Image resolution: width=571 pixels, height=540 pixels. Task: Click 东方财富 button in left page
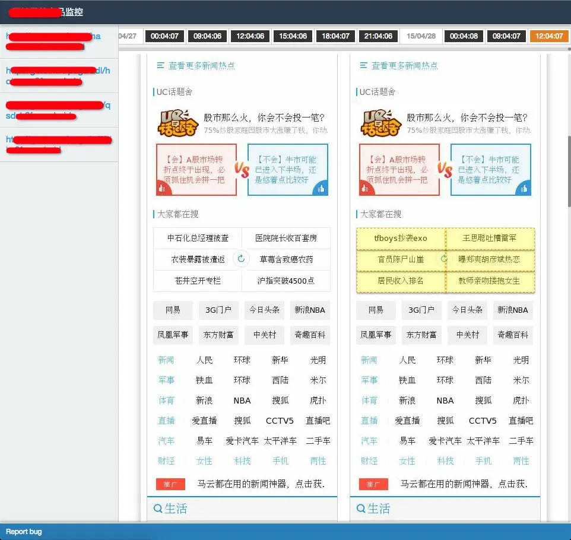coord(218,335)
